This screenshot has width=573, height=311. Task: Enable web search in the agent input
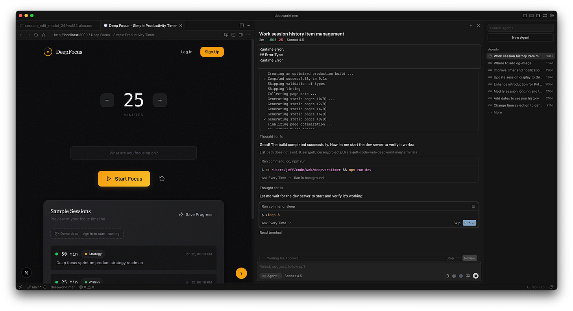[461, 276]
